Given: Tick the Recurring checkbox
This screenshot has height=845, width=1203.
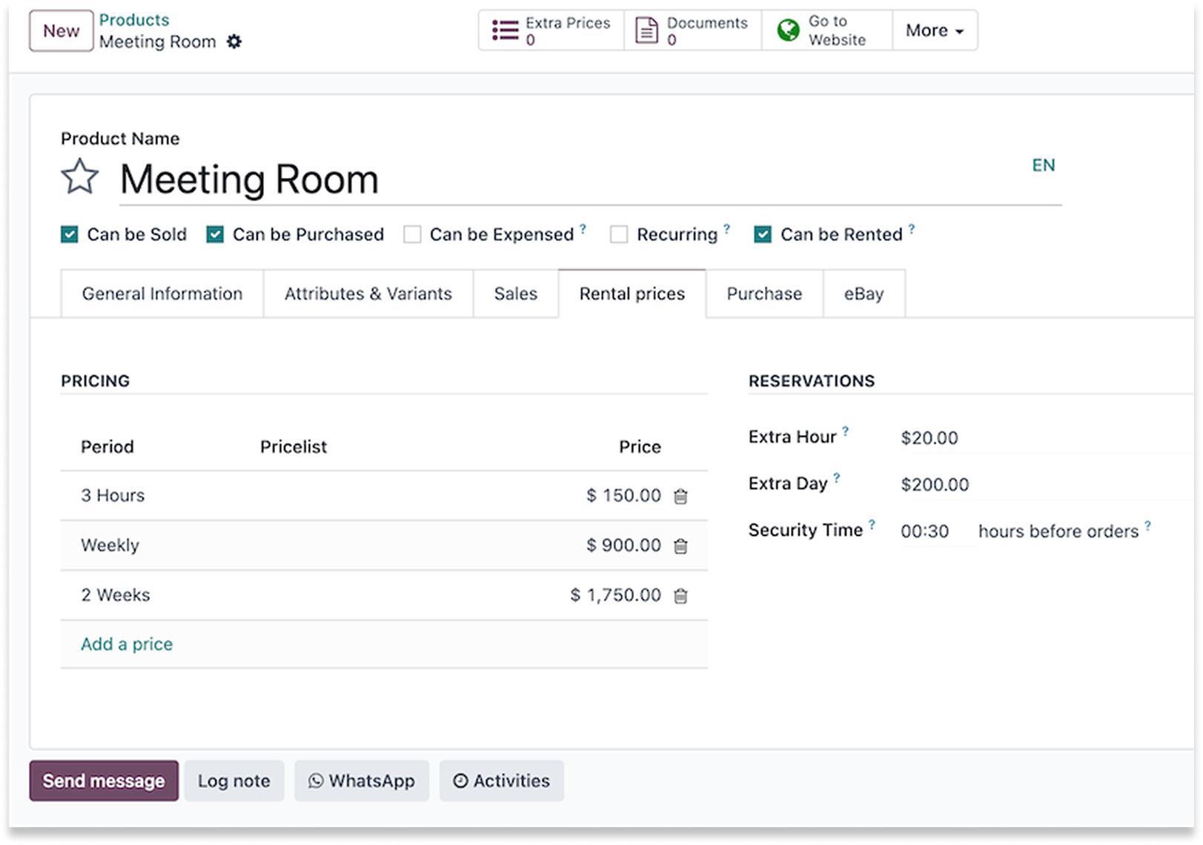Looking at the screenshot, I should (x=619, y=235).
